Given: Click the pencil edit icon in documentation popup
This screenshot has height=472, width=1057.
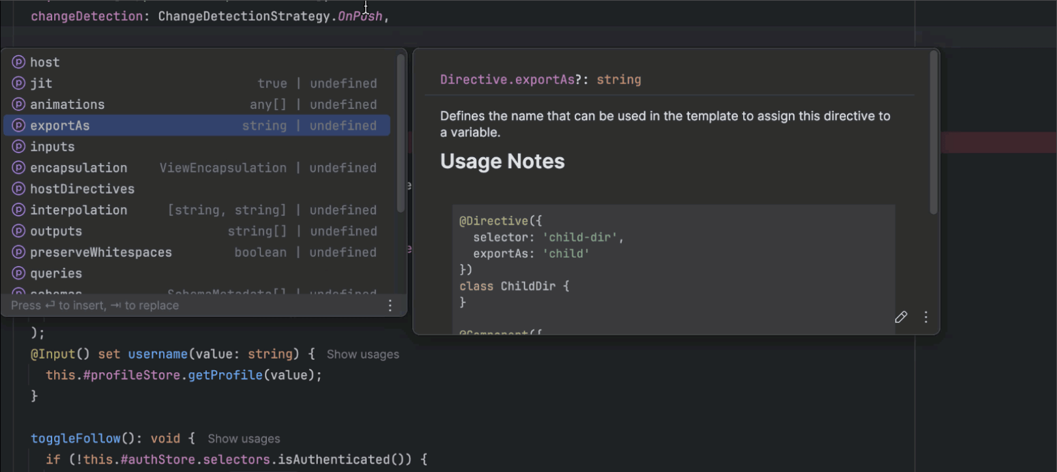Looking at the screenshot, I should pos(901,317).
